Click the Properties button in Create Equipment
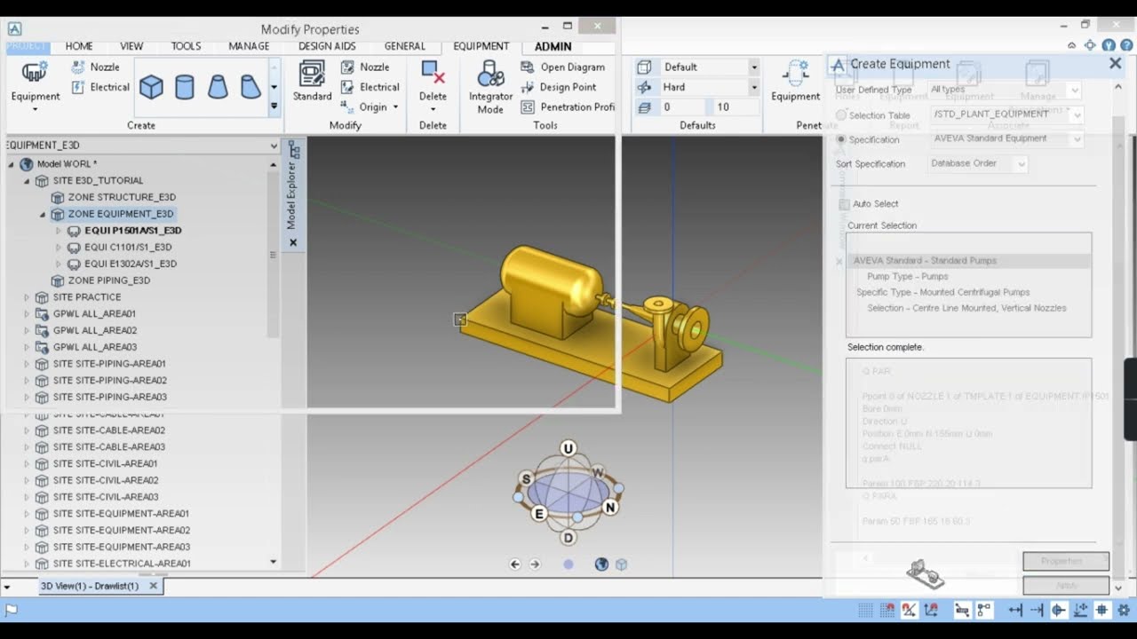The width and height of the screenshot is (1137, 639). click(1066, 561)
